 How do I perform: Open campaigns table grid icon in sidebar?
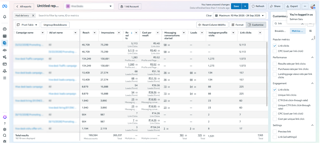[5, 36]
